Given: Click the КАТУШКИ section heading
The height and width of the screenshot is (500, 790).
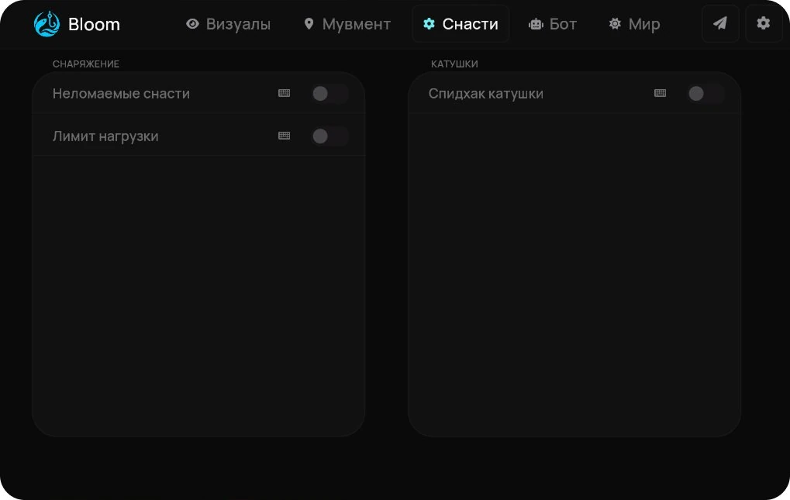Looking at the screenshot, I should [454, 64].
